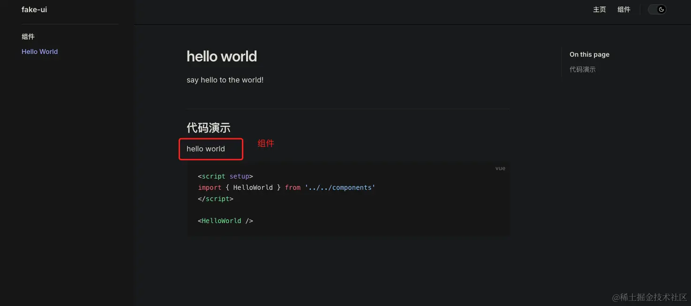Jump to 代码演示 in On this page outline
This screenshot has width=691, height=306.
583,69
